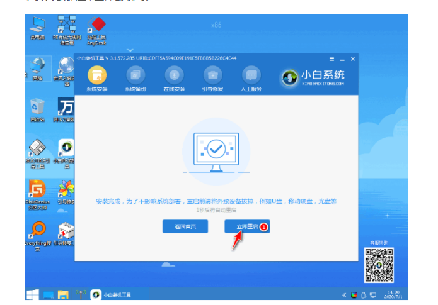438x305 pixels.
Task: Open the Windows Start button
Action: (32, 294)
